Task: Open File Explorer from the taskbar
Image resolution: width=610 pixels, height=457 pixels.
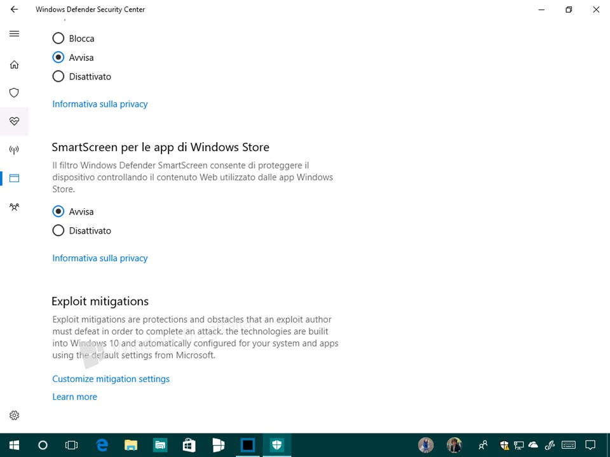Action: point(131,446)
